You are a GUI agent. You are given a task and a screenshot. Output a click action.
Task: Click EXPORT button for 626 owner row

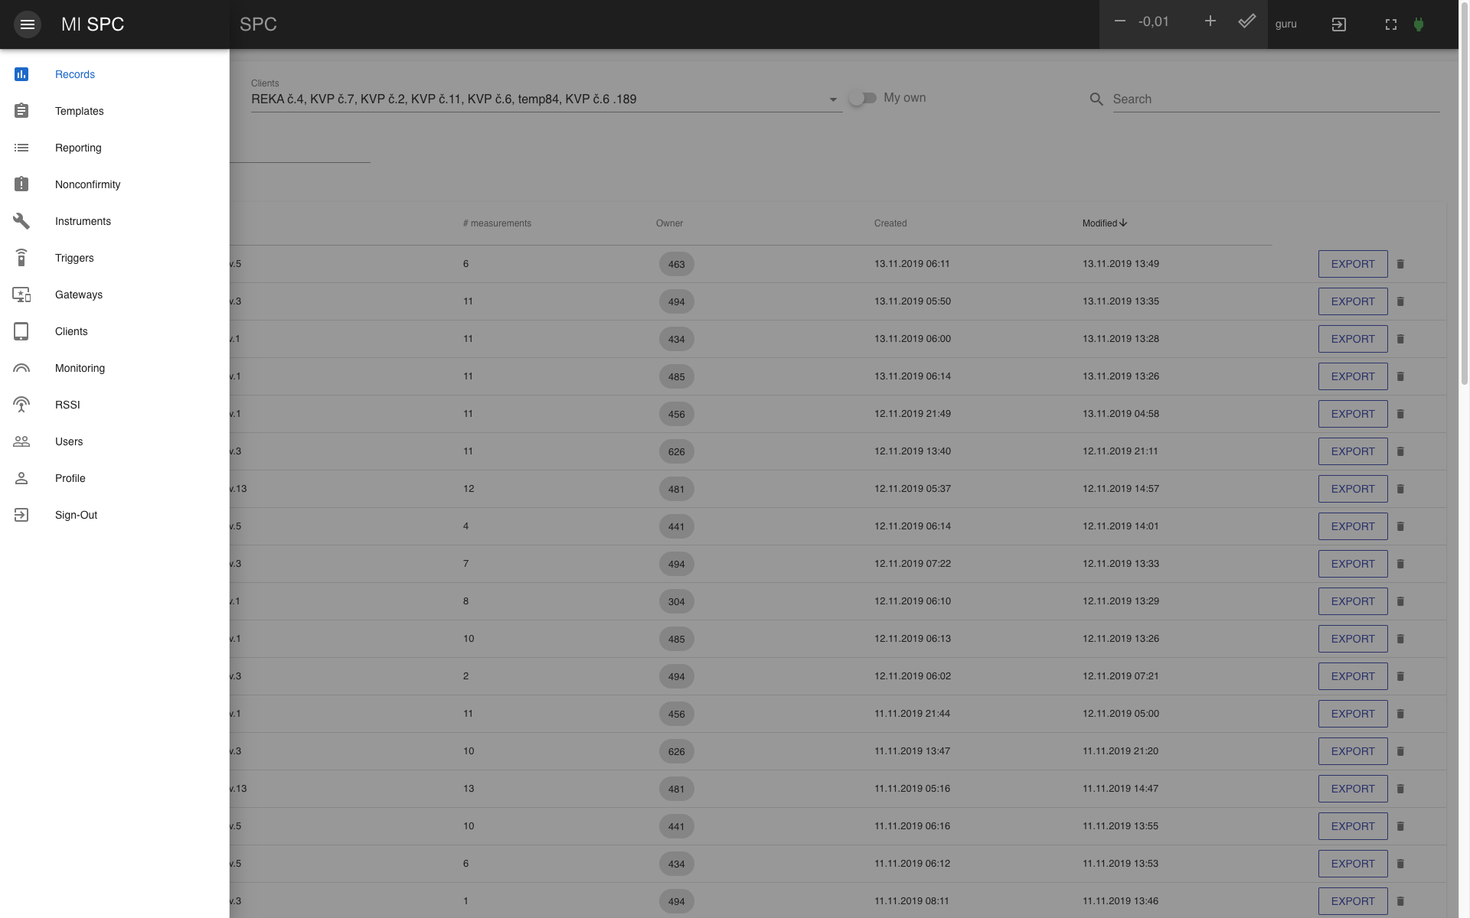[x=1353, y=451]
